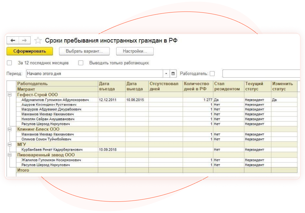Enable За 12 последних месяцев checkbox
The image size is (305, 213).
coord(9,63)
